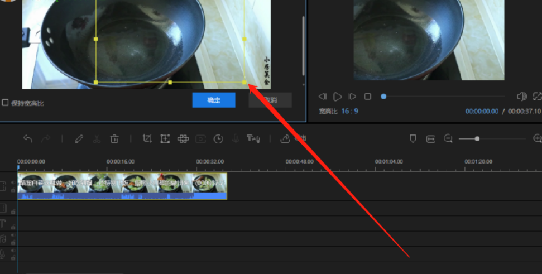This screenshot has height=274, width=542.
Task: Enable the keep aspect ratio checkbox
Action: pos(5,103)
